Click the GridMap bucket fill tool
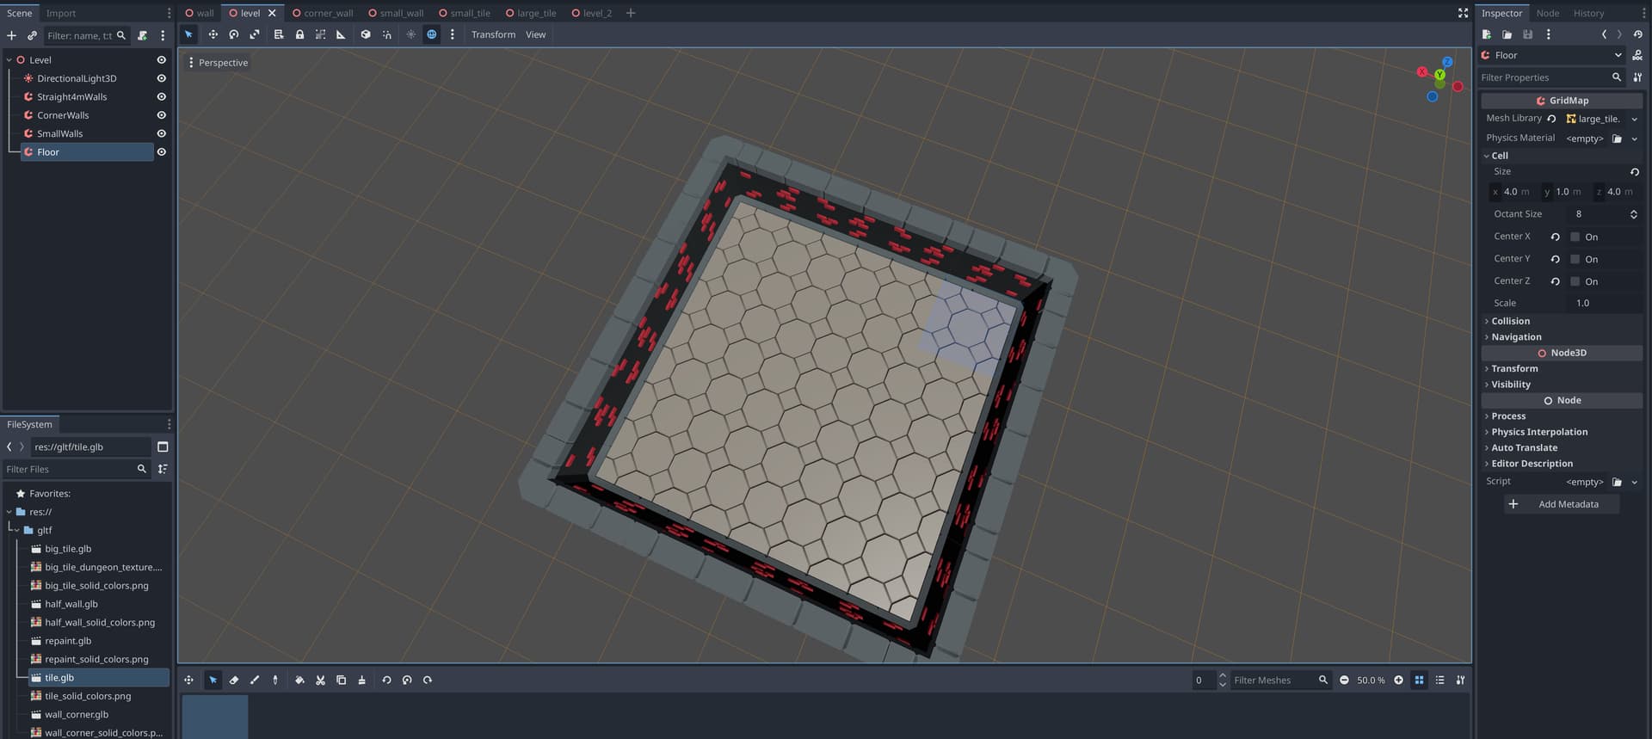 [299, 680]
